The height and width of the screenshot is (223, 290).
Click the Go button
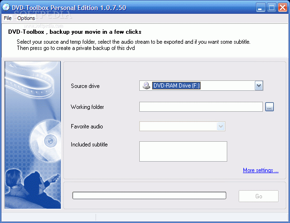[x=259, y=196]
